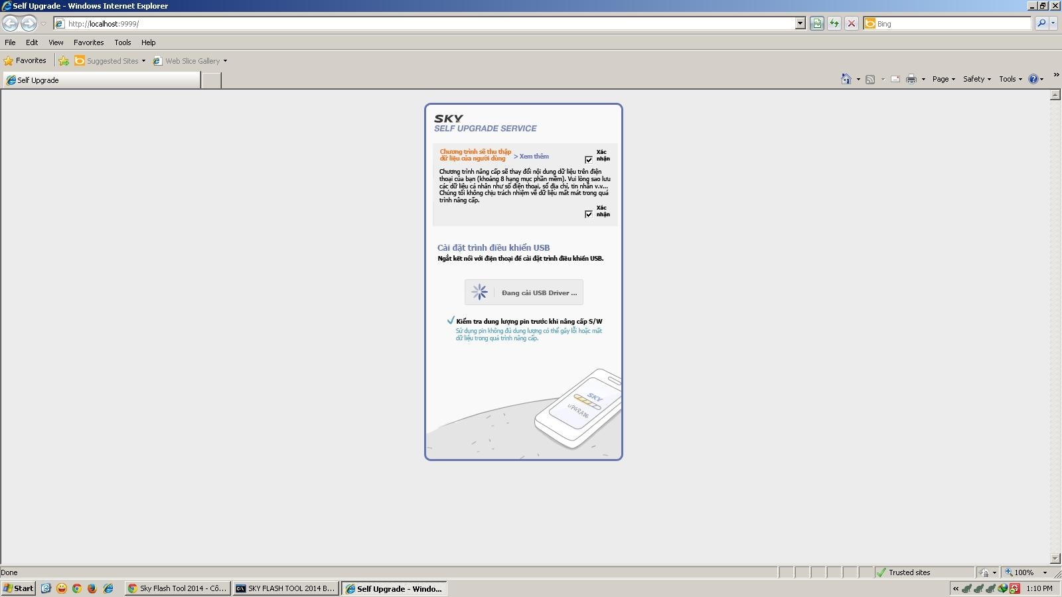Viewport: 1062px width, 597px height.
Task: Click the scrollbar up arrow
Action: click(x=1055, y=95)
